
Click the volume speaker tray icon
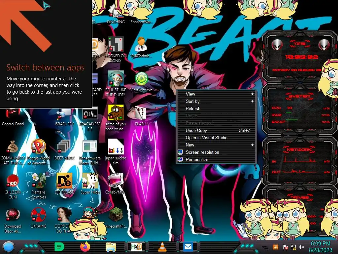[301, 247]
